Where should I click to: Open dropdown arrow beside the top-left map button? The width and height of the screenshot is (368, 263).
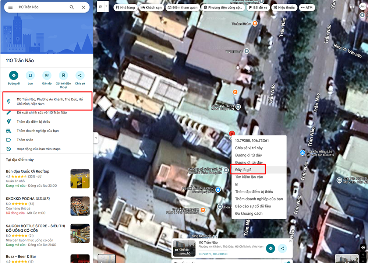106,6
